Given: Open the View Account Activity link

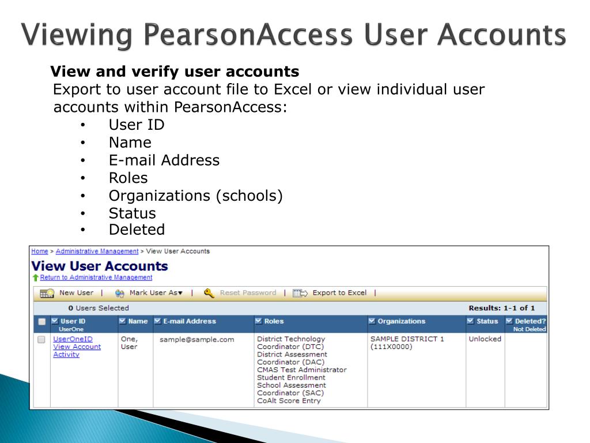Looking at the screenshot, I should click(x=77, y=350).
